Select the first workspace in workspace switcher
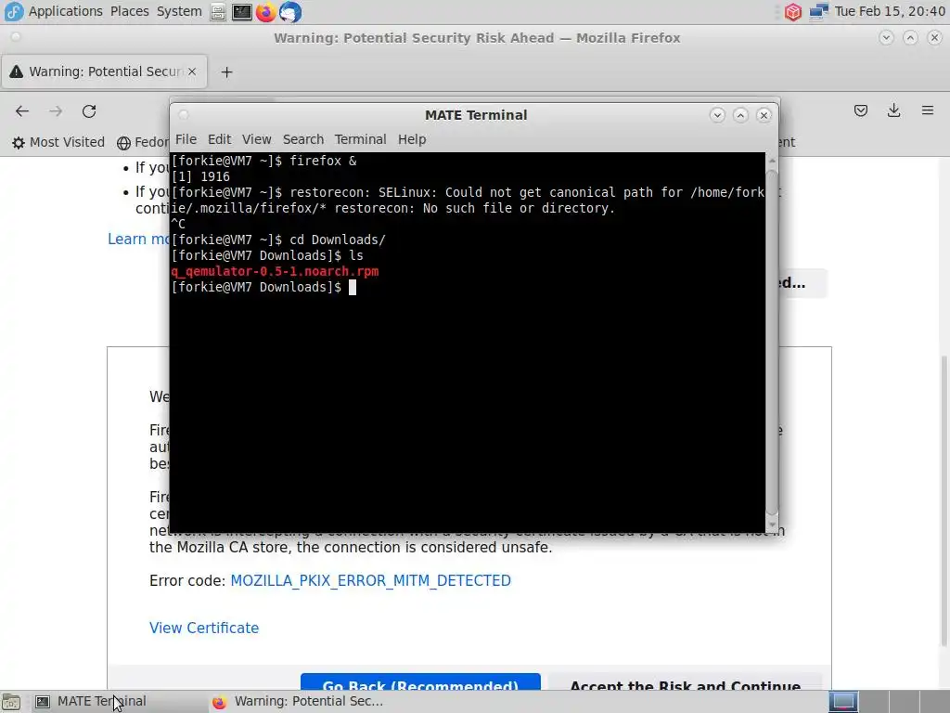Viewport: 950px width, 713px height. [x=842, y=702]
